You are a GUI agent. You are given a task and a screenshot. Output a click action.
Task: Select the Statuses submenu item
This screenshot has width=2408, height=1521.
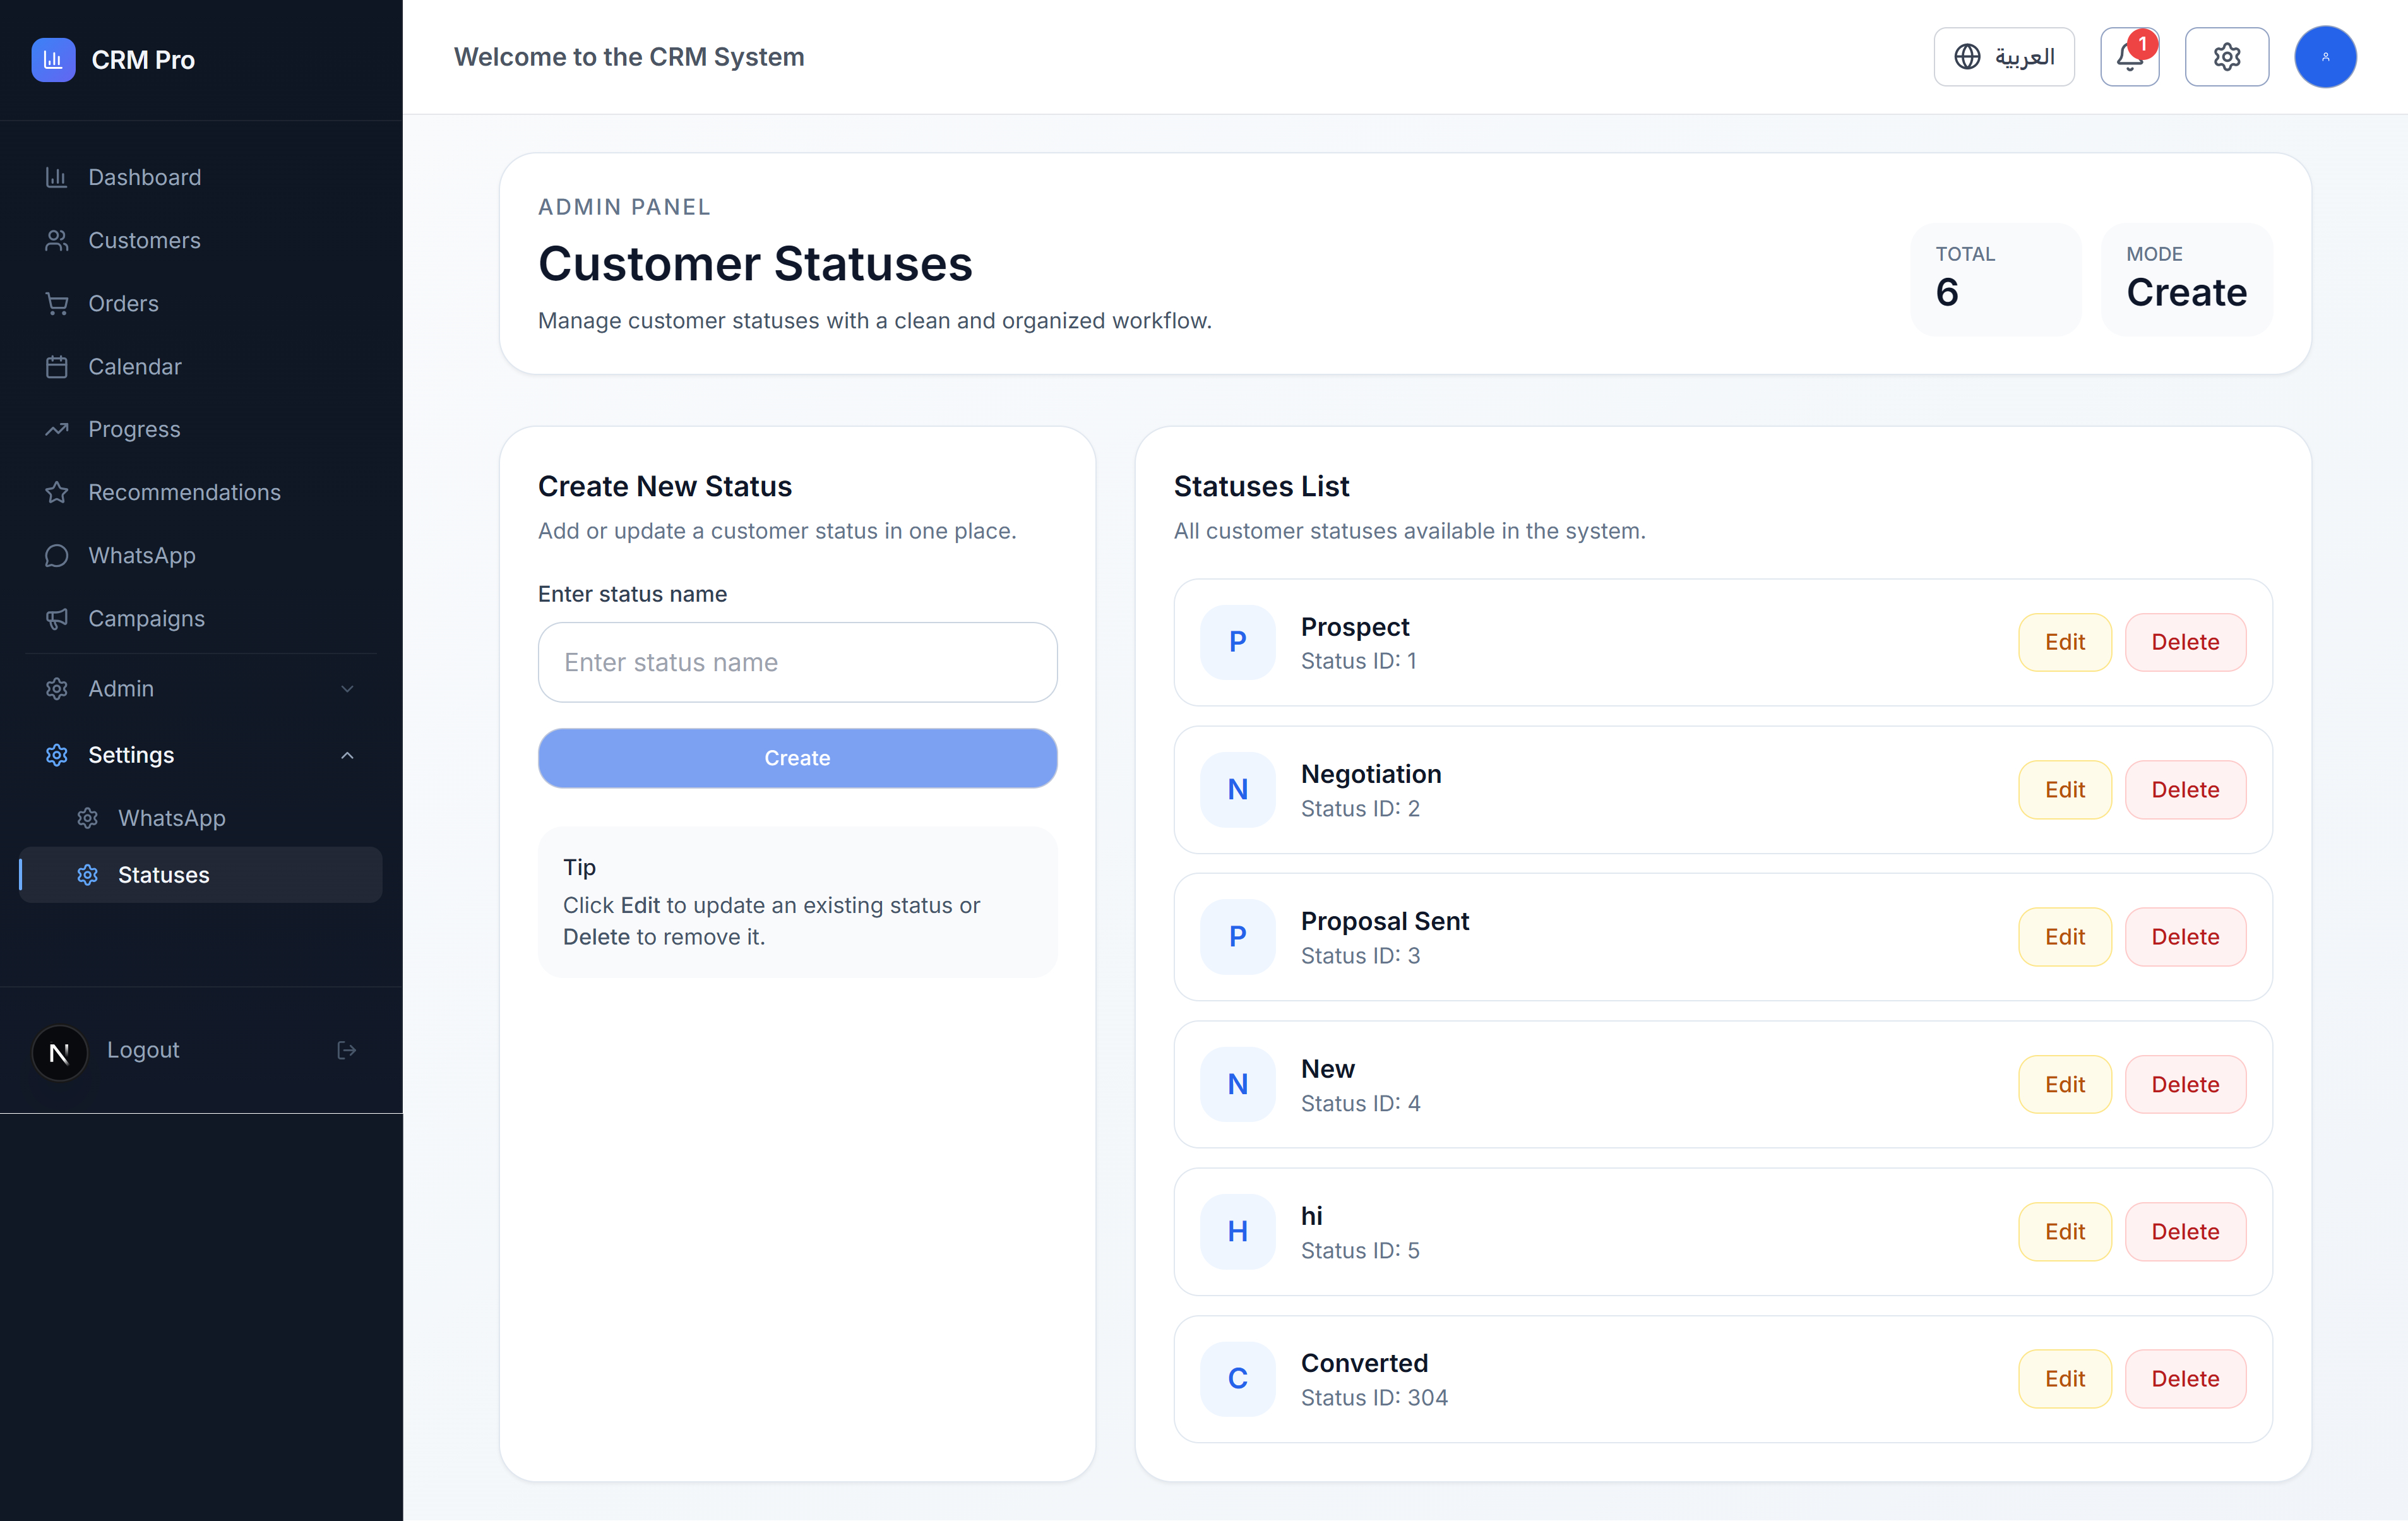click(200, 875)
